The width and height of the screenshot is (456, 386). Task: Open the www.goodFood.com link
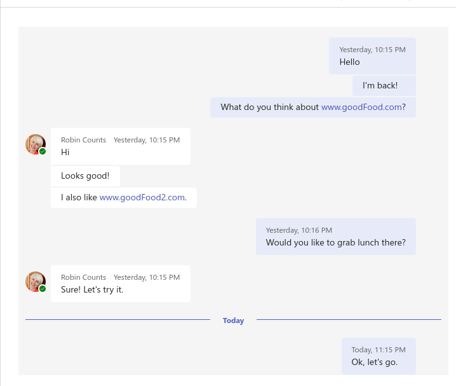361,107
